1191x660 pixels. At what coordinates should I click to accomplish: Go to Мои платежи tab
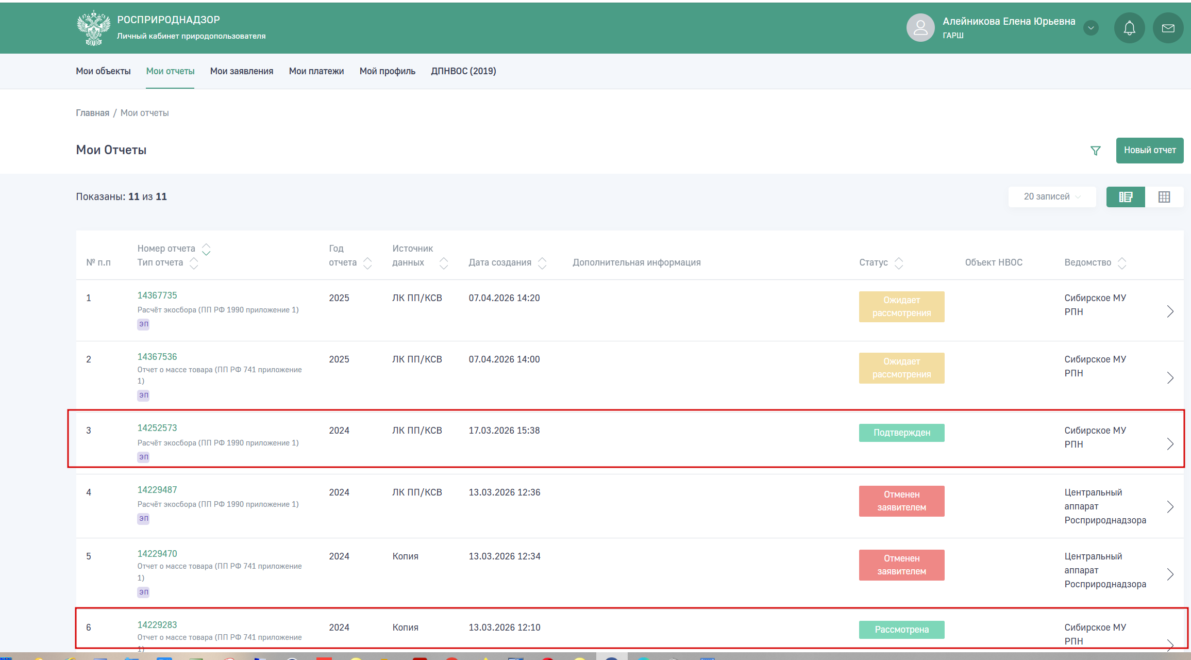click(x=316, y=71)
